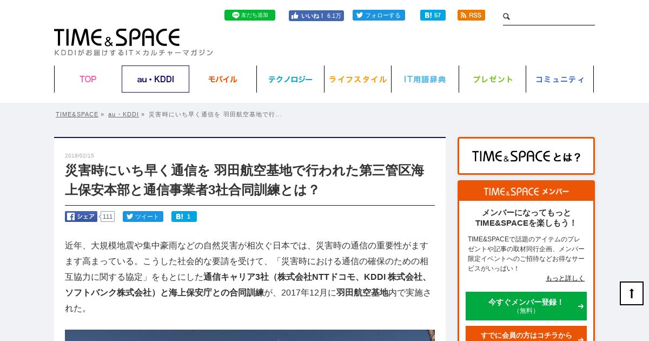
Task: Click the article photo at bottom
Action: pyautogui.click(x=250, y=336)
